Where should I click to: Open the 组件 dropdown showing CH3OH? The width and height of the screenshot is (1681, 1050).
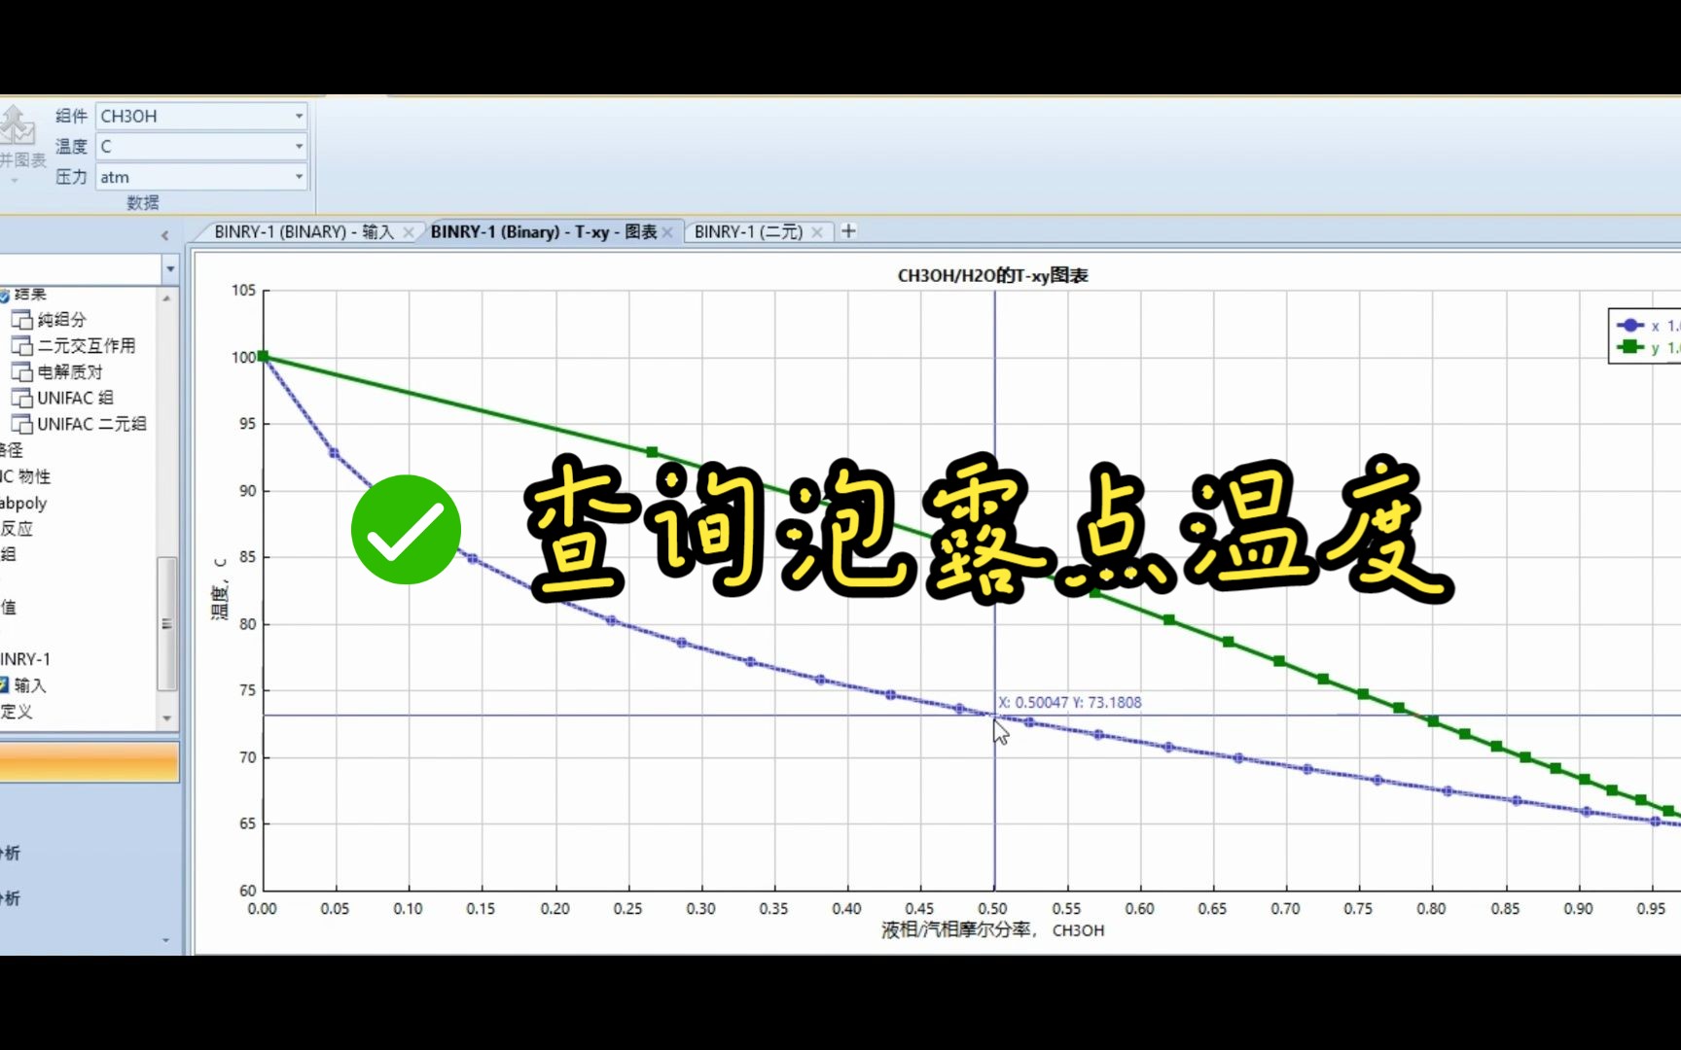pos(201,116)
